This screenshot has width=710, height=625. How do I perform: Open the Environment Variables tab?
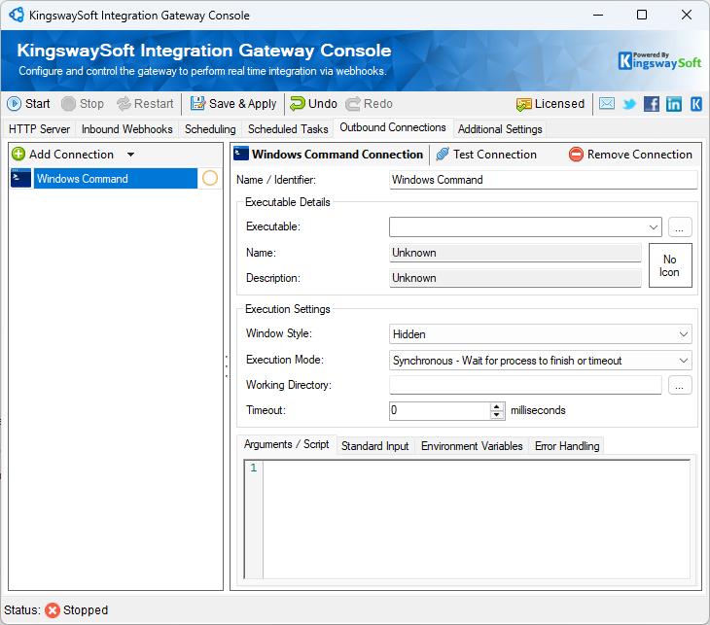click(x=472, y=446)
